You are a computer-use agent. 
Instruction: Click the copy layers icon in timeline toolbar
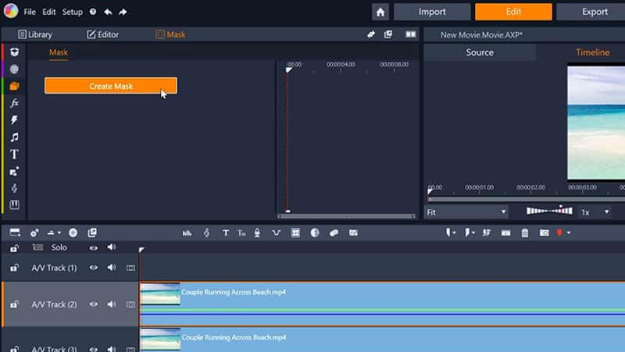92,232
